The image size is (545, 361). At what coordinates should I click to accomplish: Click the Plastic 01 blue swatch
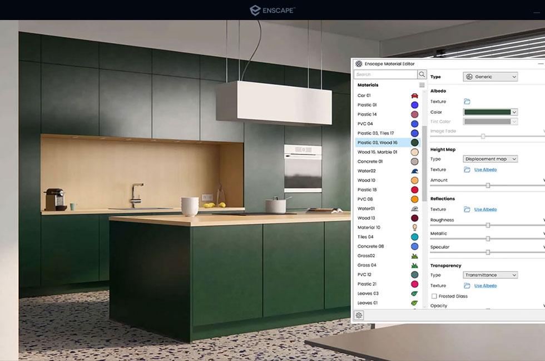pos(415,105)
